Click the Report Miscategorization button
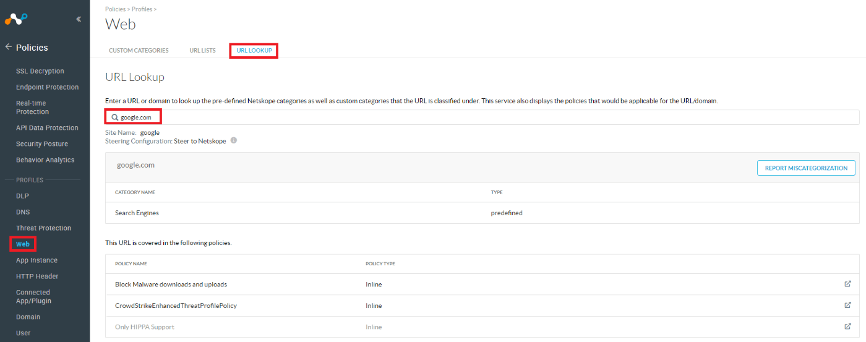The height and width of the screenshot is (342, 866). coord(806,168)
